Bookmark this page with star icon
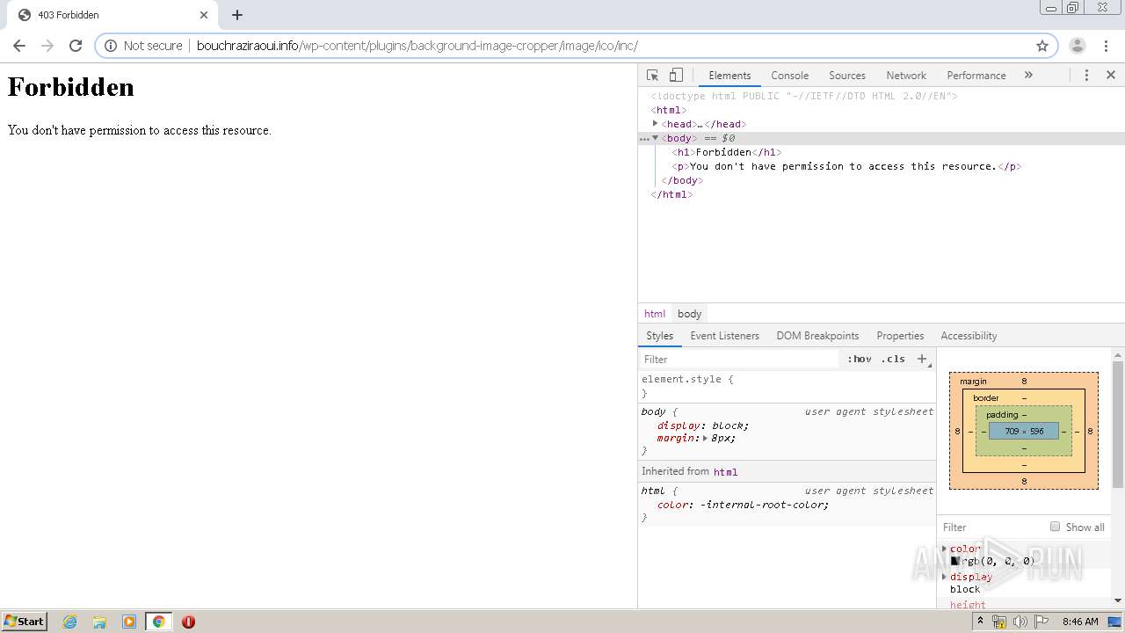This screenshot has height=633, width=1125. (1042, 46)
